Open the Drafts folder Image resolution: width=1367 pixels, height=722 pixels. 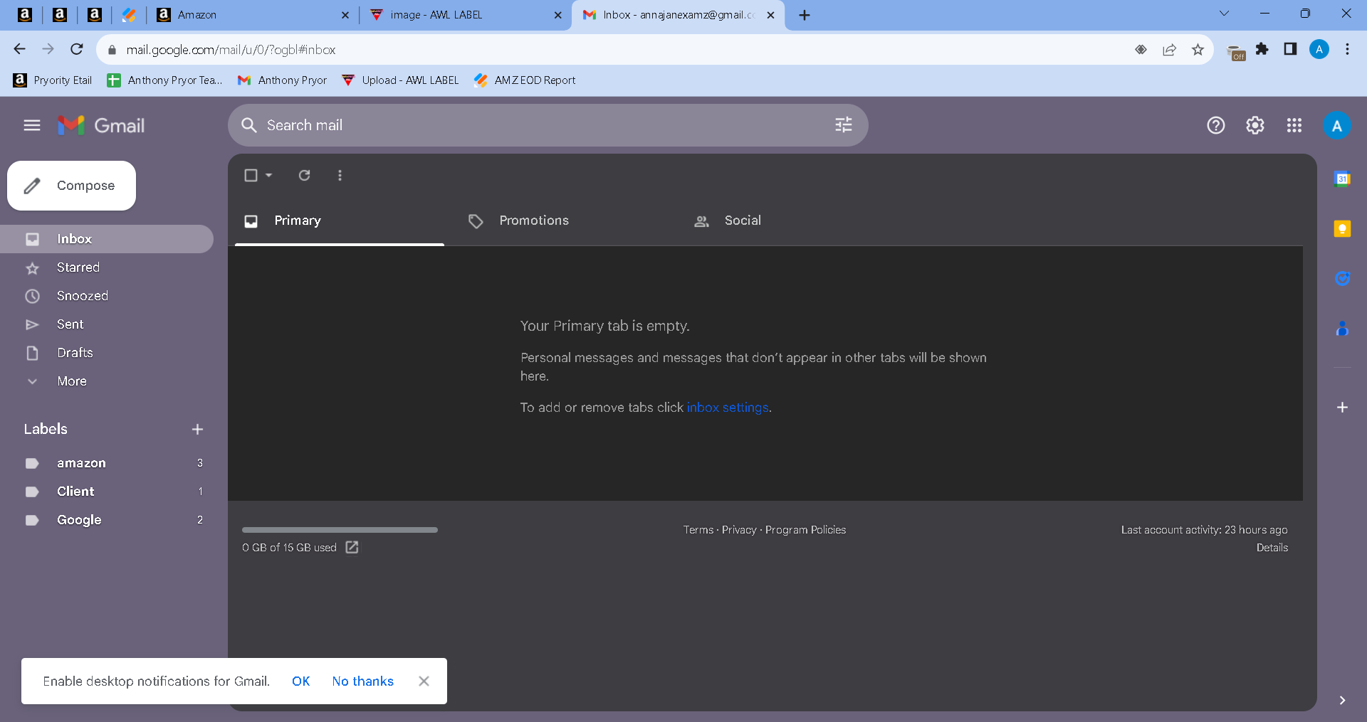coord(107,353)
